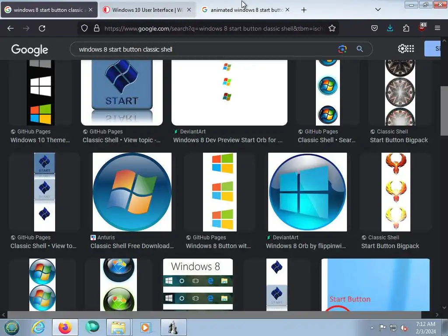Open the taskbar clock showing 7:12 AM

tap(426, 328)
